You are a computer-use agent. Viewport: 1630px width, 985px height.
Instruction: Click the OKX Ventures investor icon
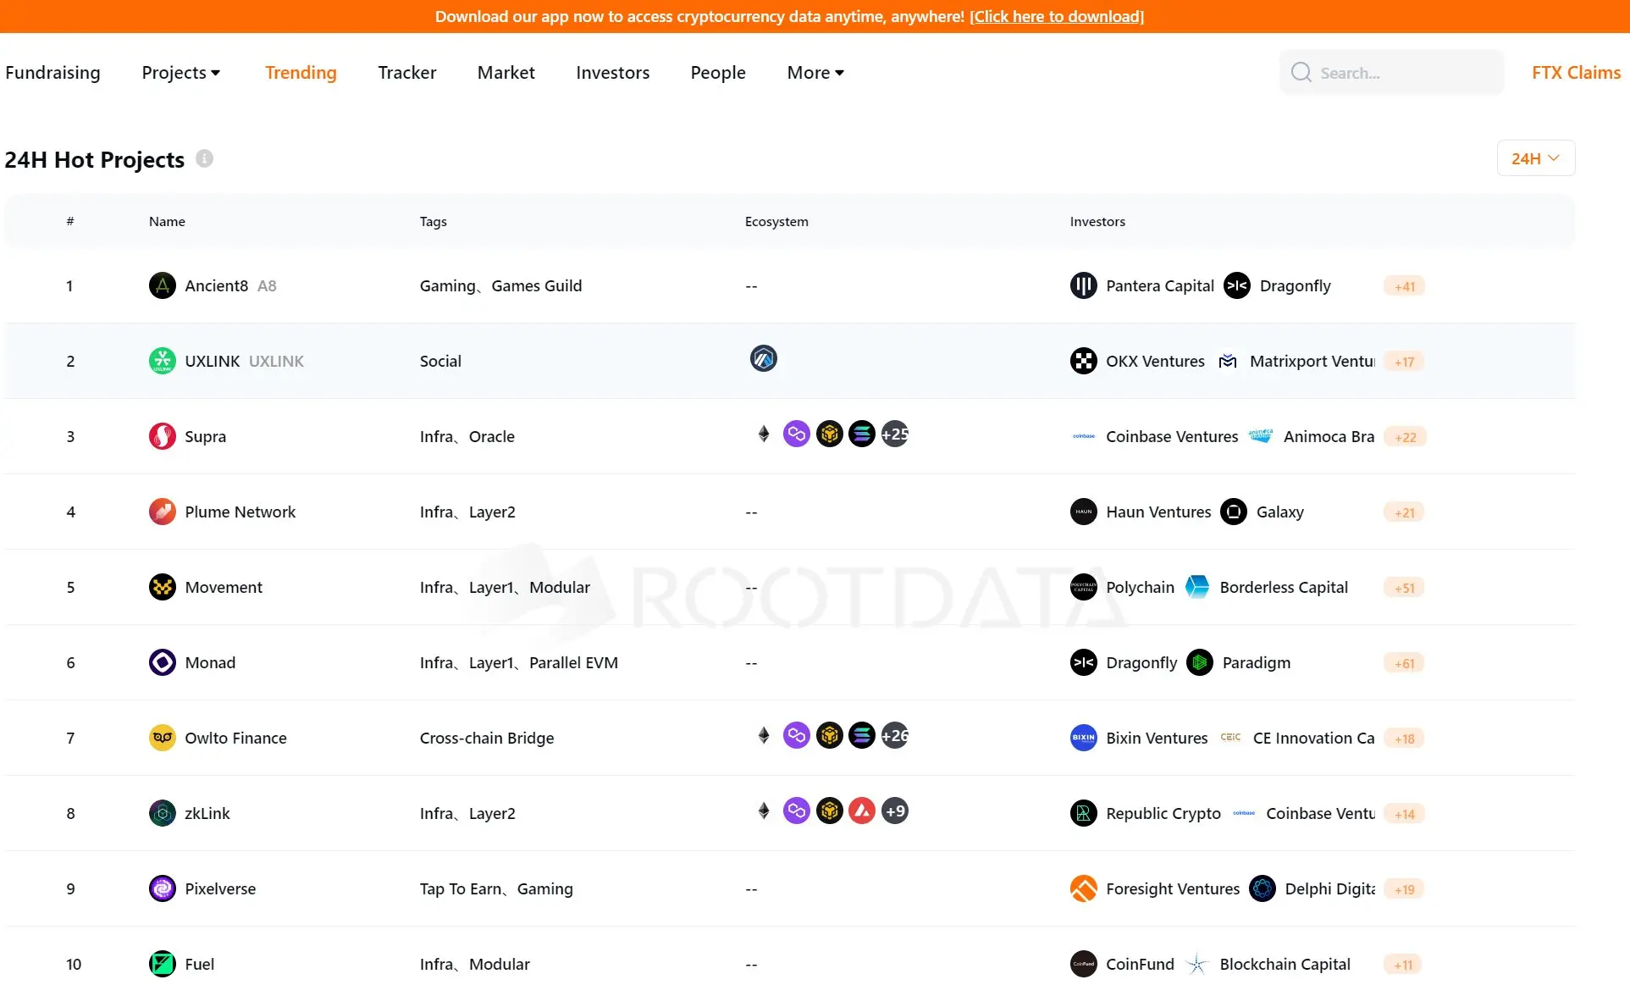[1083, 360]
